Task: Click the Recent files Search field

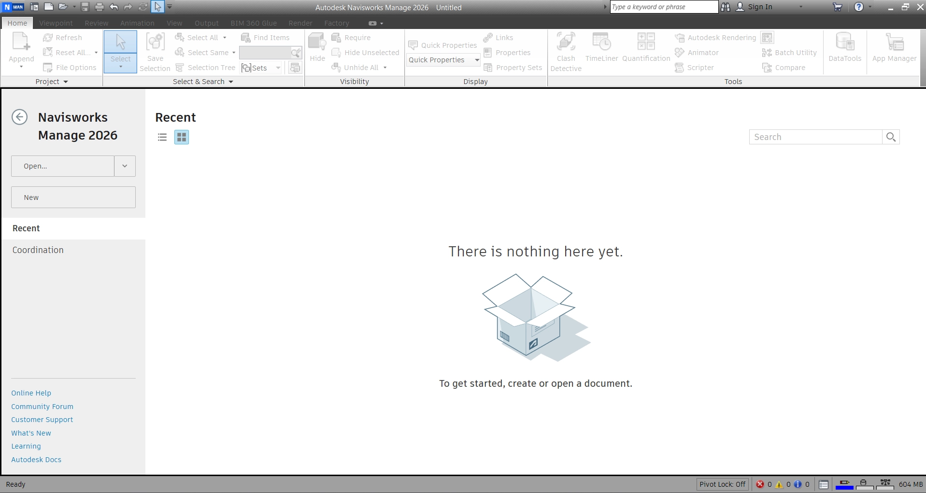Action: [x=815, y=137]
